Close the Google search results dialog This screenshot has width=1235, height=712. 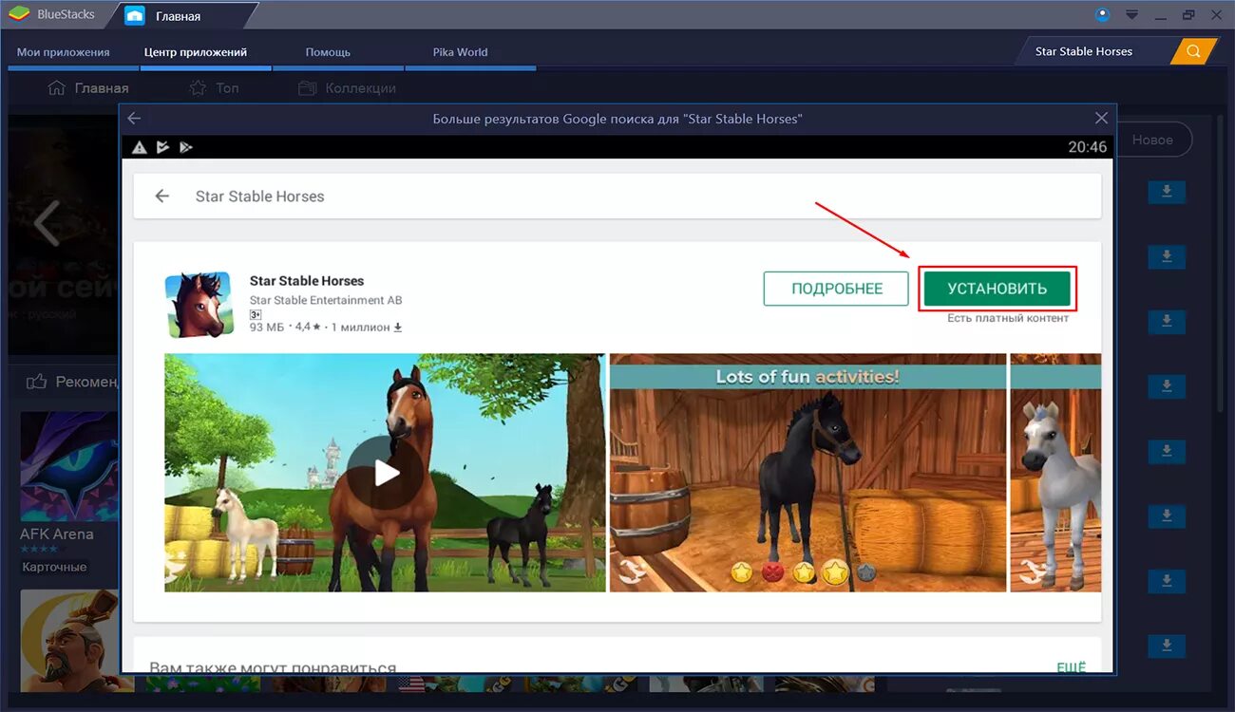point(1101,119)
